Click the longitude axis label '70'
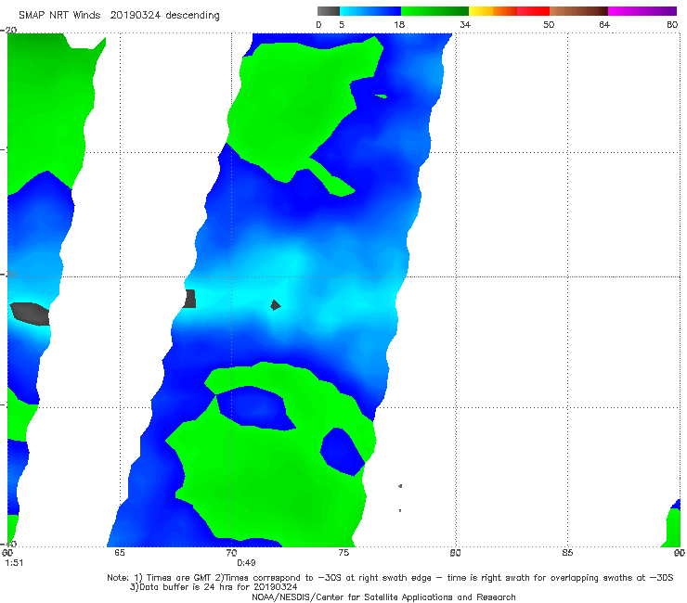The height and width of the screenshot is (603, 687). pos(231,553)
